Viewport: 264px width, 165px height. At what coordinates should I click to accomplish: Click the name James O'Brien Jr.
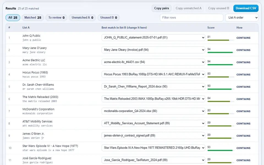point(33,134)
